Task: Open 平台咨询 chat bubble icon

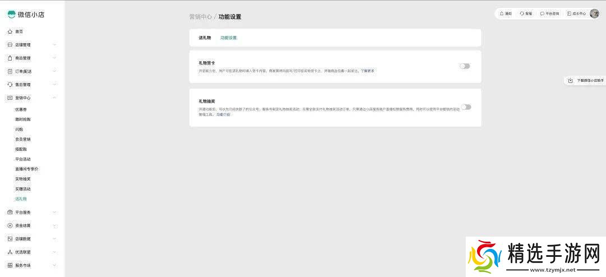Action: click(542, 13)
